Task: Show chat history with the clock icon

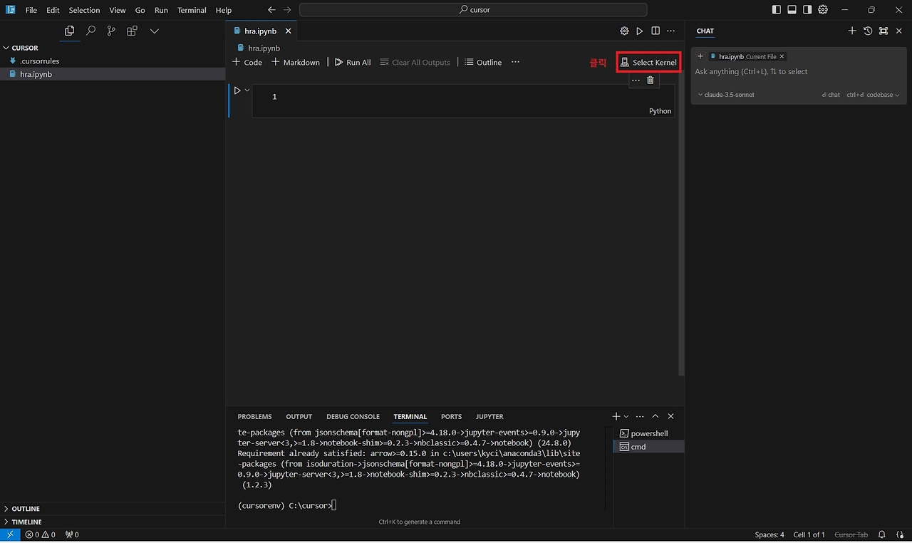Action: (x=868, y=31)
